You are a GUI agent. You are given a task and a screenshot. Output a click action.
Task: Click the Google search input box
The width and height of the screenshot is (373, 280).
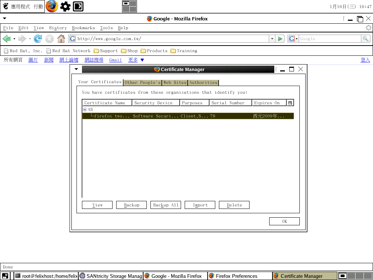click(x=330, y=39)
